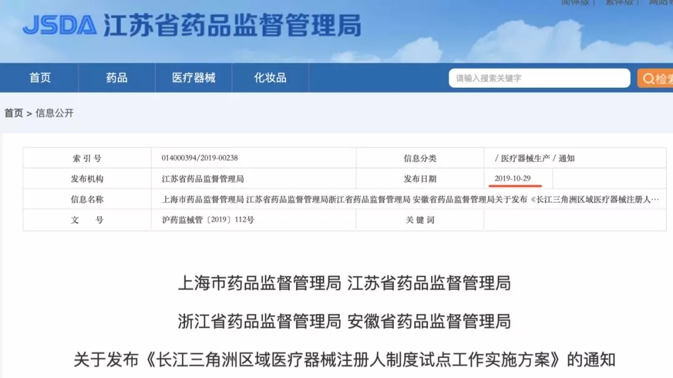Click the 江苏省药品监督管理局 site title
Viewport: 673px width, 378px height.
point(232,25)
